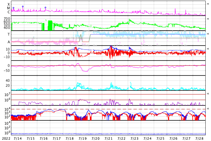Click the '40' axis label
Viewport: 211px width, 141px height.
(8, 81)
